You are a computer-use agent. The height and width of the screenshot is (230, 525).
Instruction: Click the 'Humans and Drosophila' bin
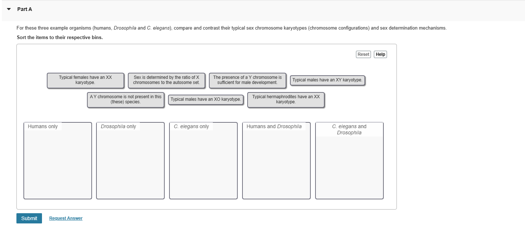click(276, 161)
